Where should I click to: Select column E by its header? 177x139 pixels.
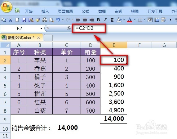pyautogui.click(x=114, y=45)
